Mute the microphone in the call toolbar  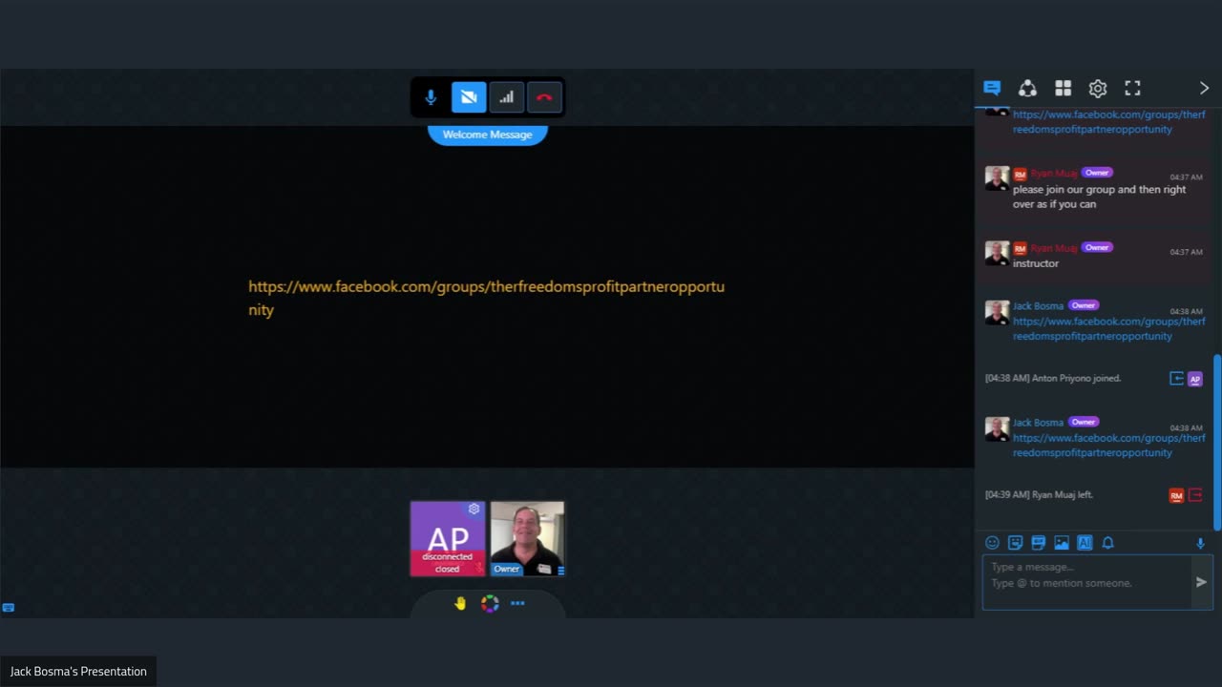(431, 97)
